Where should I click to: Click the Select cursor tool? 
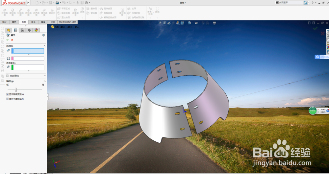point(71,3)
